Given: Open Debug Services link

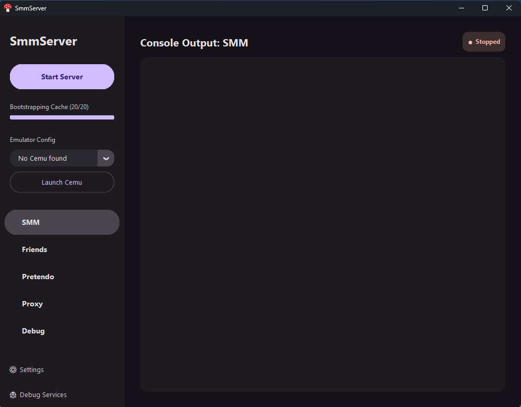Looking at the screenshot, I should point(43,394).
